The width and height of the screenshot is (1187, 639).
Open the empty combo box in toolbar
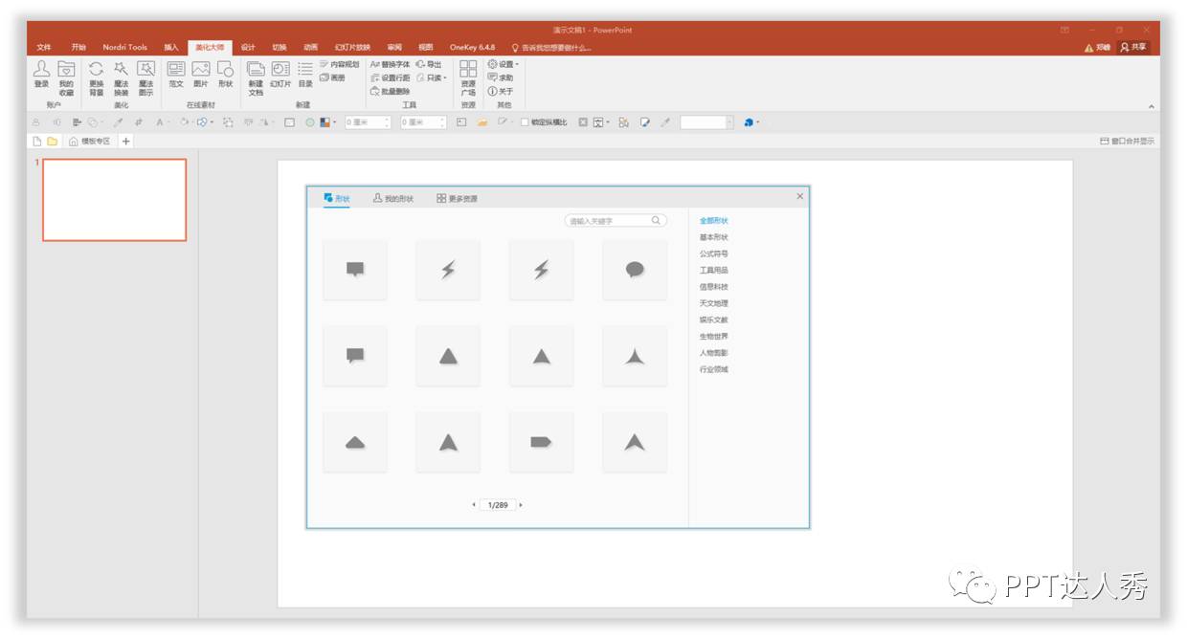click(706, 122)
